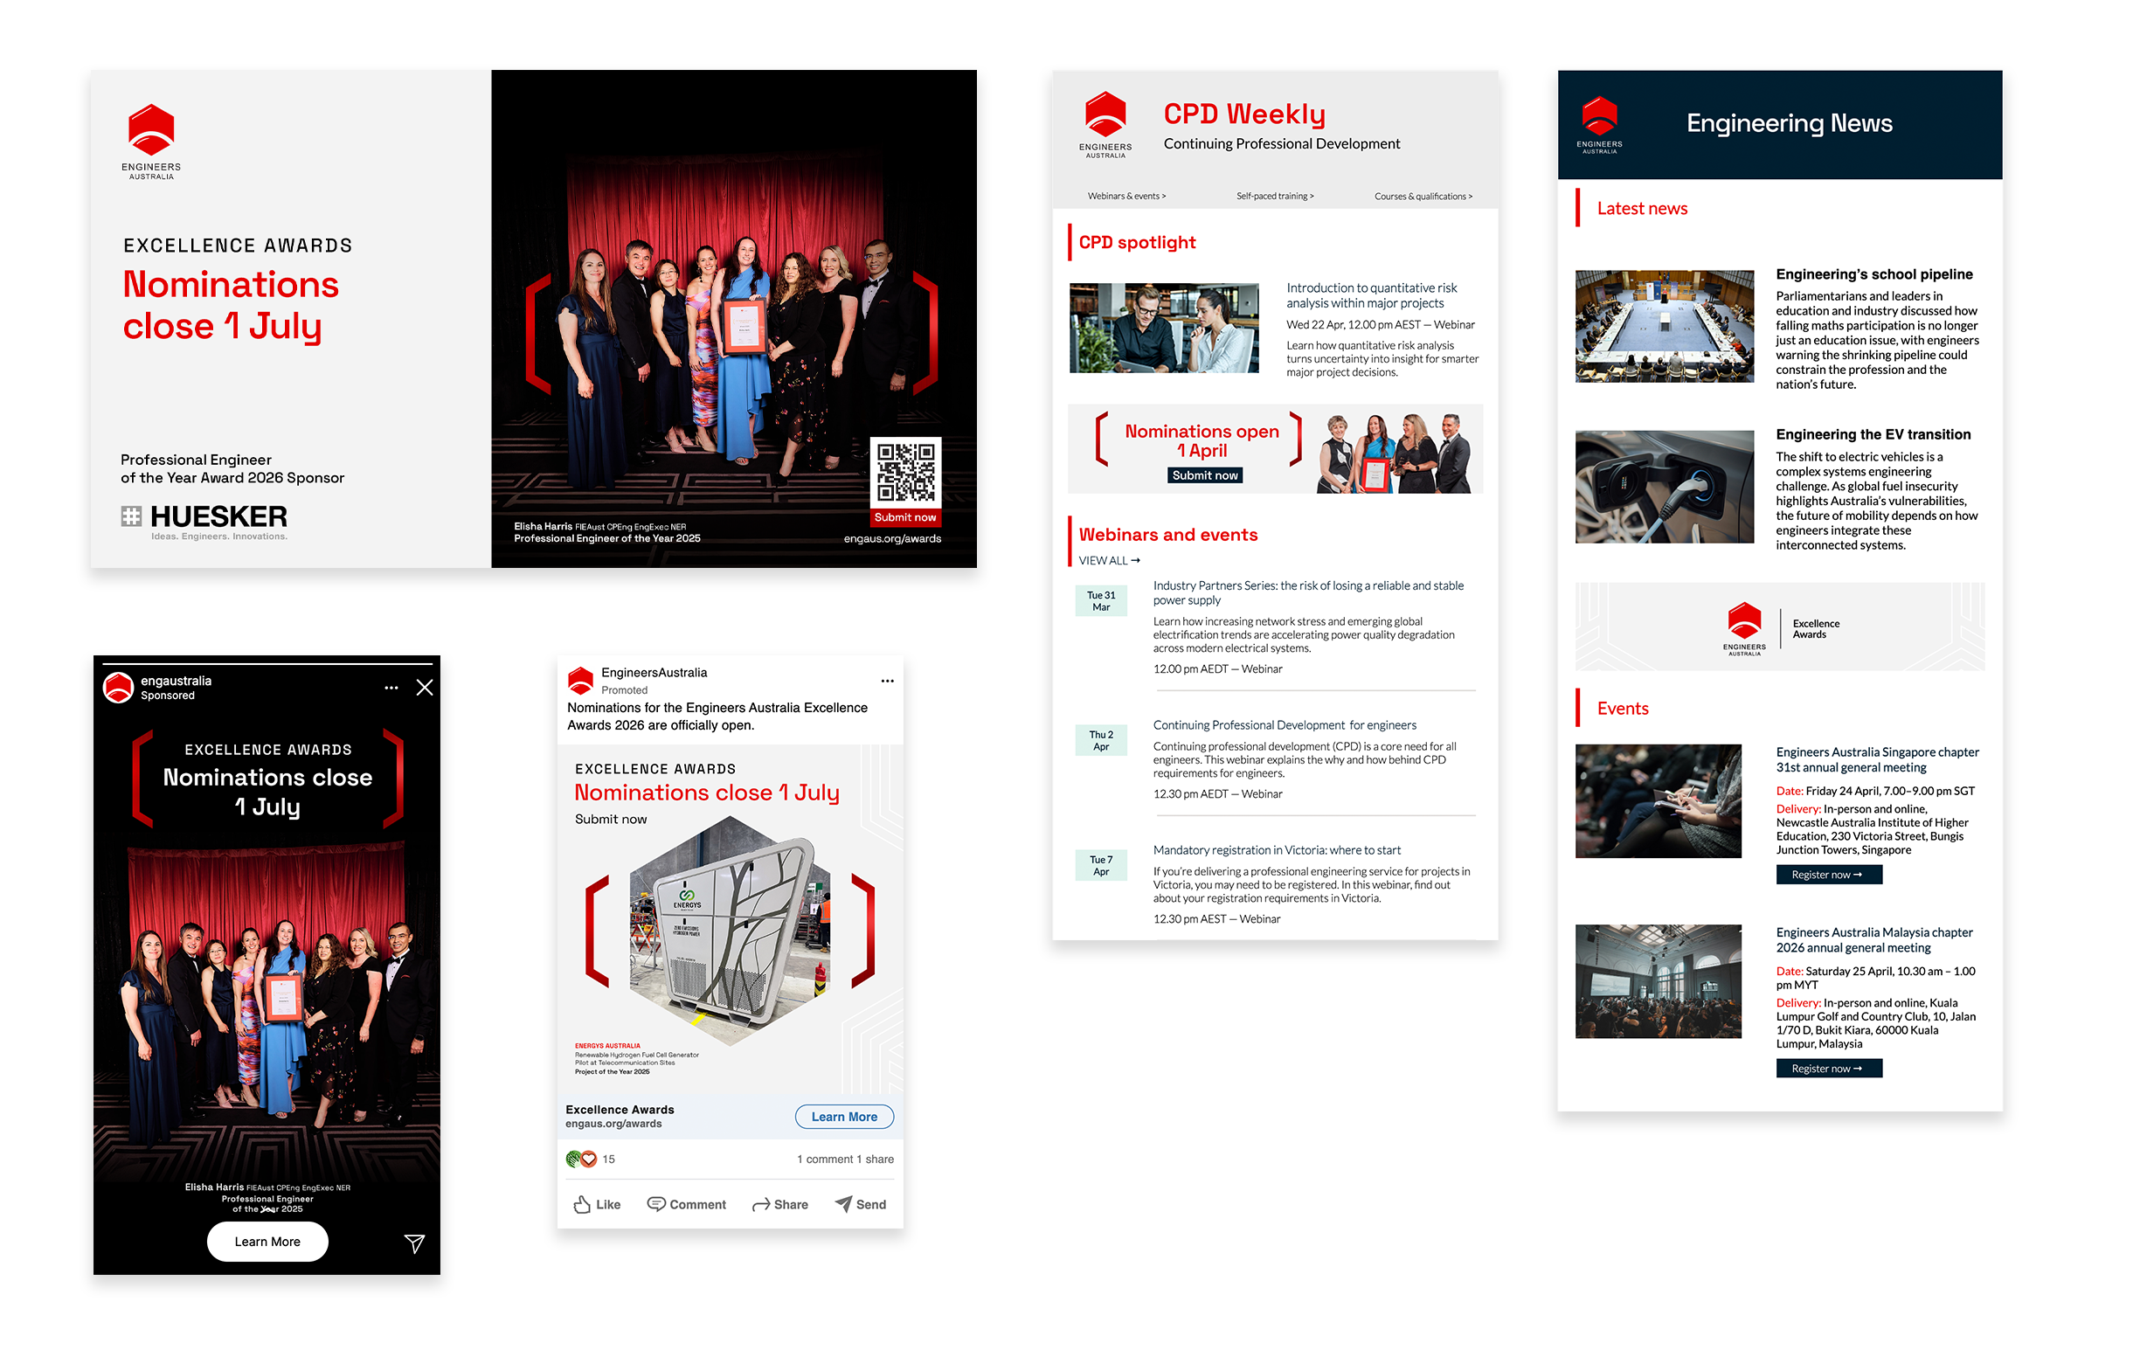Click Submit now under Nominations open

pos(1204,475)
